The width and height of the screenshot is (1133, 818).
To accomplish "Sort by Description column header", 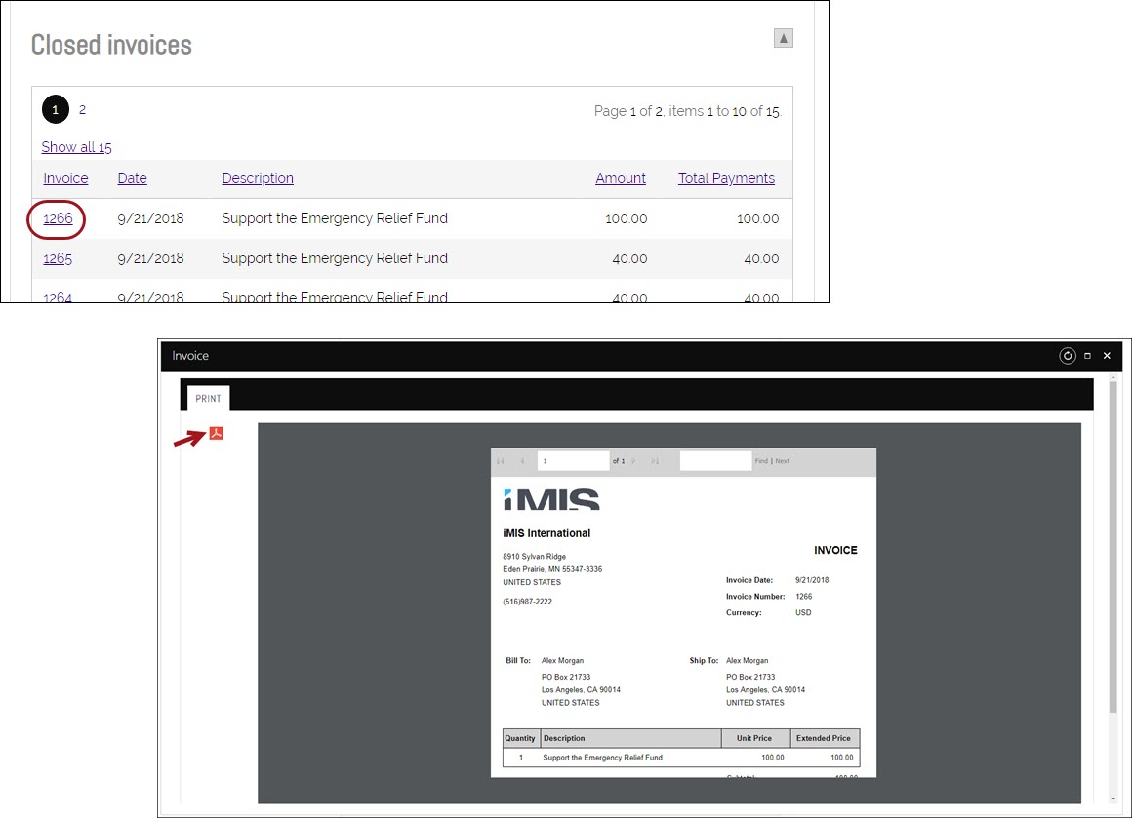I will click(258, 178).
